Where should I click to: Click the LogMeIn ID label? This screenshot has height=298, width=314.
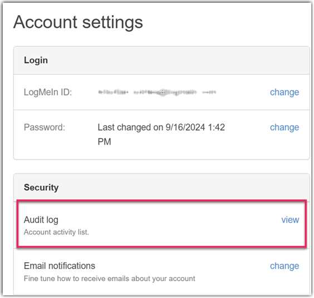click(48, 92)
